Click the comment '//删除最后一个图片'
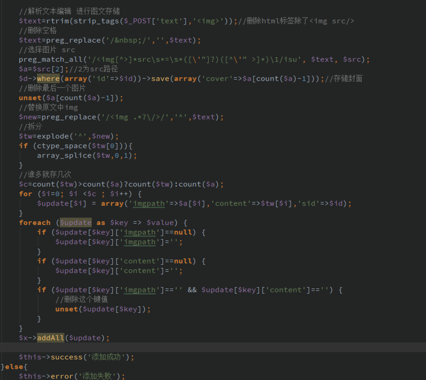This screenshot has width=426, height=380. [x=52, y=88]
